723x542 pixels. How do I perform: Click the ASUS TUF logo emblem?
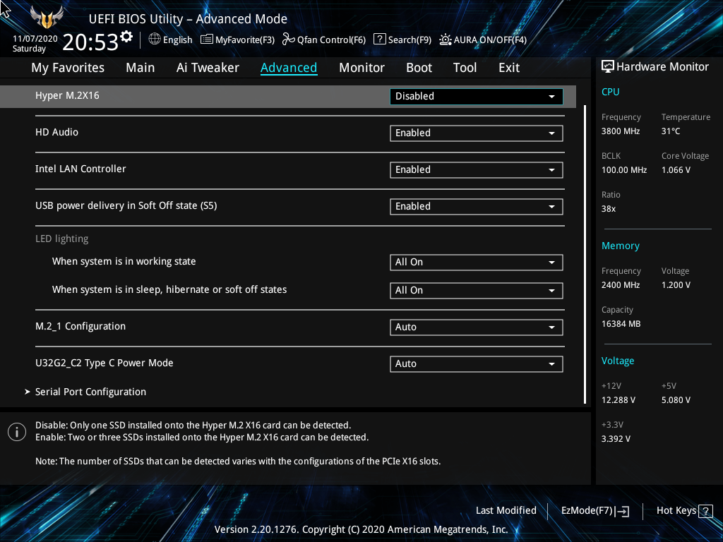tap(47, 18)
